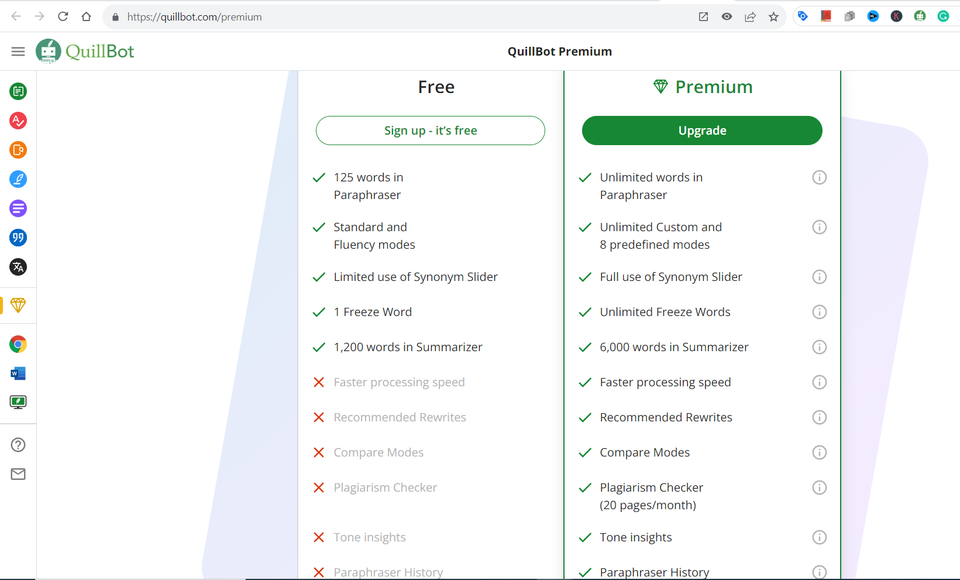Open the blue circular extension icon
This screenshot has height=580, width=960.
pyautogui.click(x=873, y=16)
